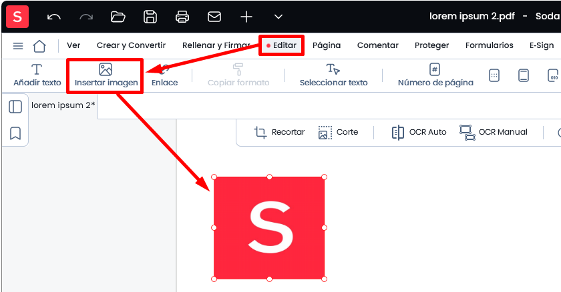Image resolution: width=561 pixels, height=292 pixels.
Task: Switch to Rellenar y Firmar tab
Action: pyautogui.click(x=216, y=45)
